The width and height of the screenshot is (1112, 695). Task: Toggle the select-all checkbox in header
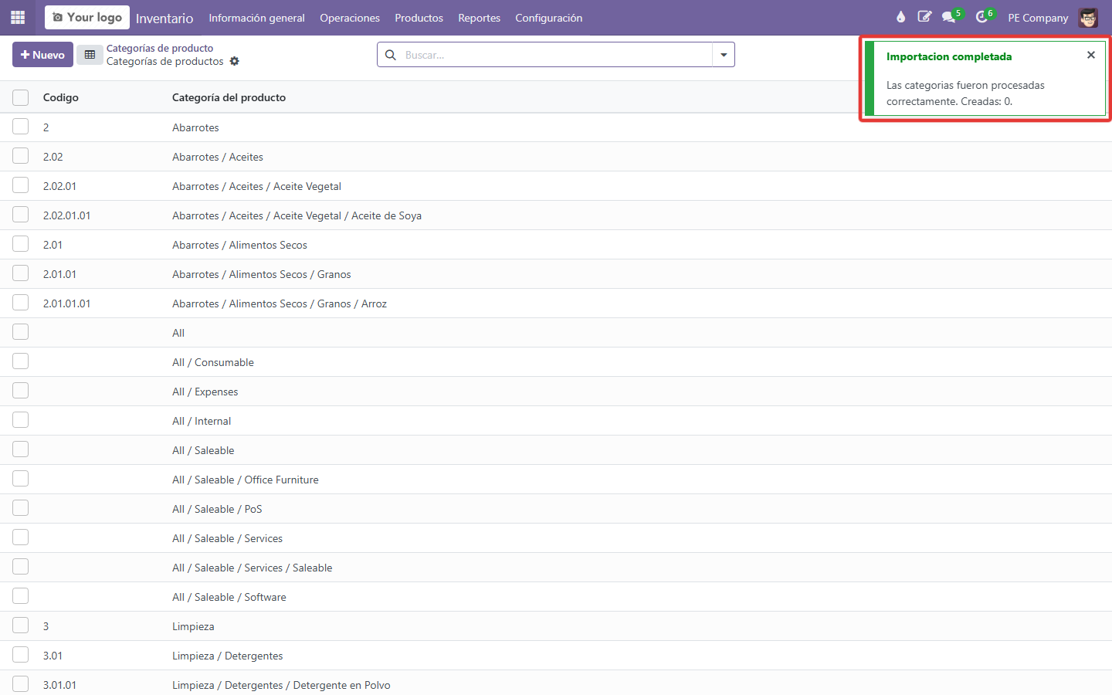coord(21,97)
